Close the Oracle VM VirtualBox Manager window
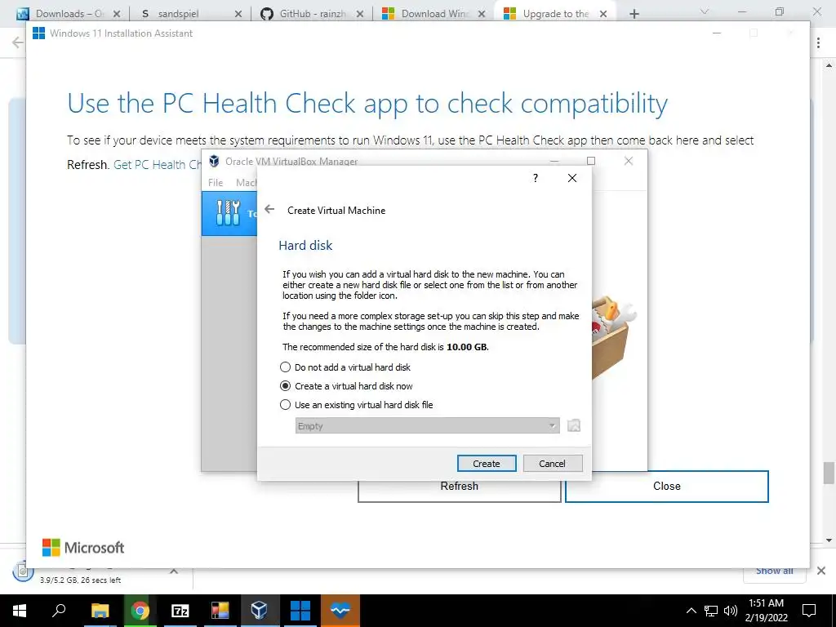The image size is (836, 627). 628,161
